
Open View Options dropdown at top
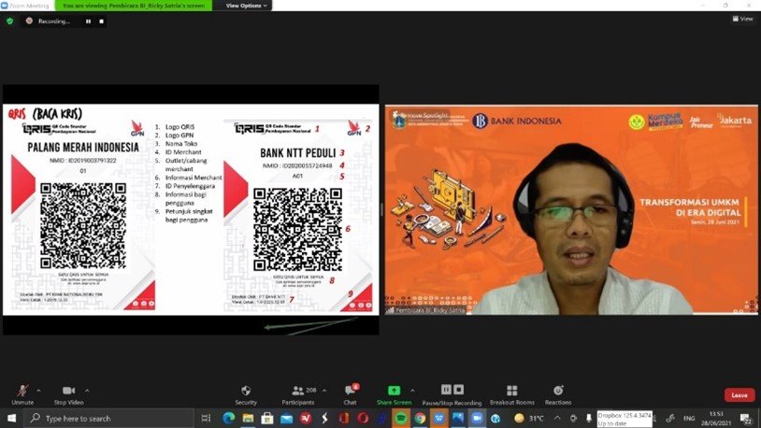246,6
